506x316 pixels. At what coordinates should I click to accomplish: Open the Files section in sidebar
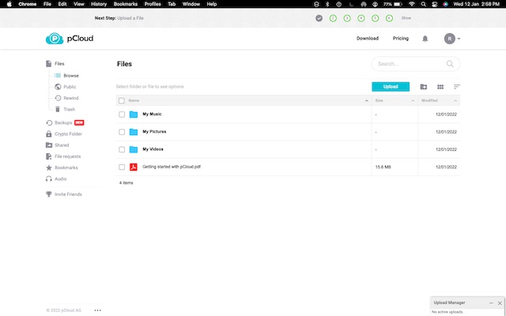[x=55, y=64]
